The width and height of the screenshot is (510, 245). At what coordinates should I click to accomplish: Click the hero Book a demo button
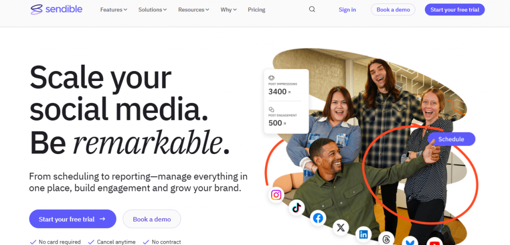pyautogui.click(x=151, y=219)
